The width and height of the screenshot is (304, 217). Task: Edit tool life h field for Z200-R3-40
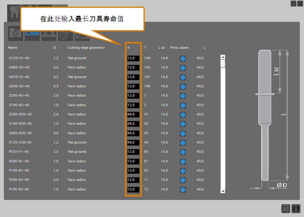coord(133,96)
